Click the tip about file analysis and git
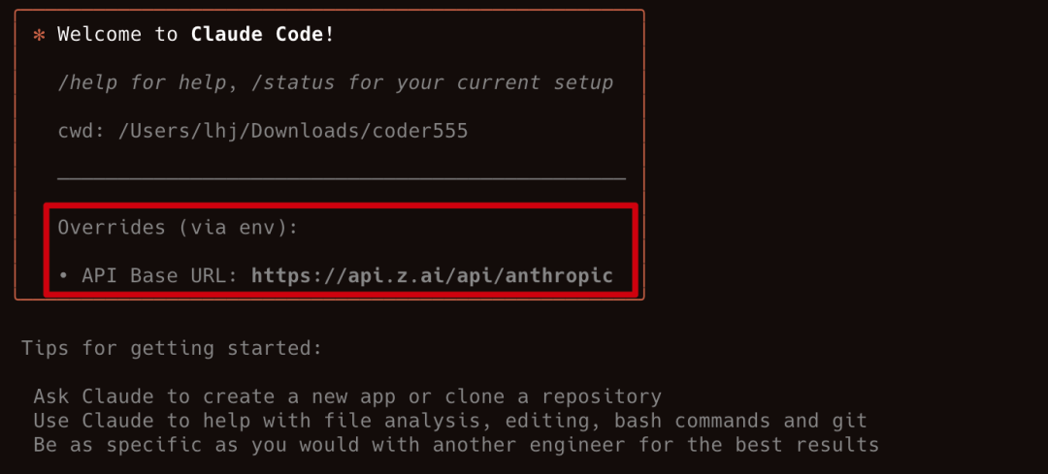The height and width of the screenshot is (474, 1048). (450, 421)
